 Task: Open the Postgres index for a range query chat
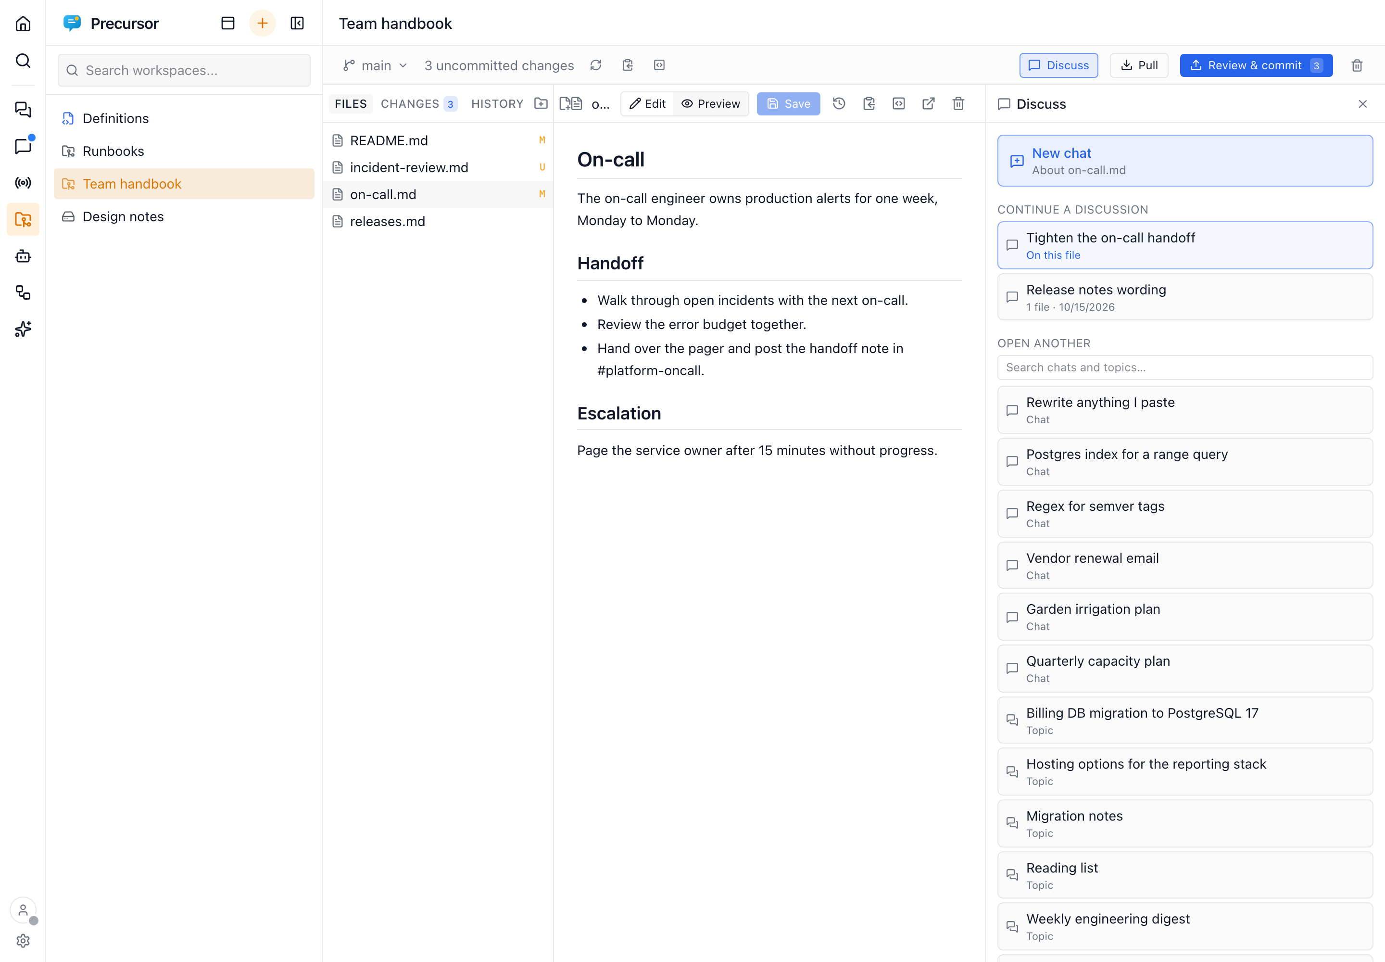[1185, 462]
